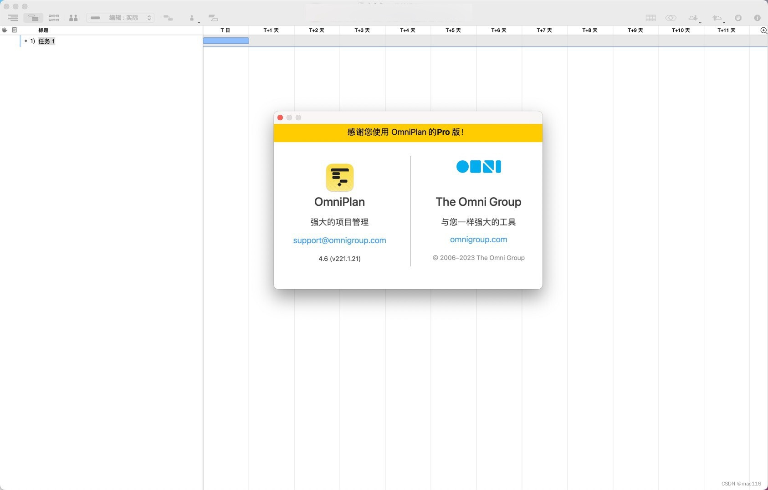This screenshot has height=490, width=768.
Task: Click the hand violations icon in toolbar
Action: [x=738, y=18]
